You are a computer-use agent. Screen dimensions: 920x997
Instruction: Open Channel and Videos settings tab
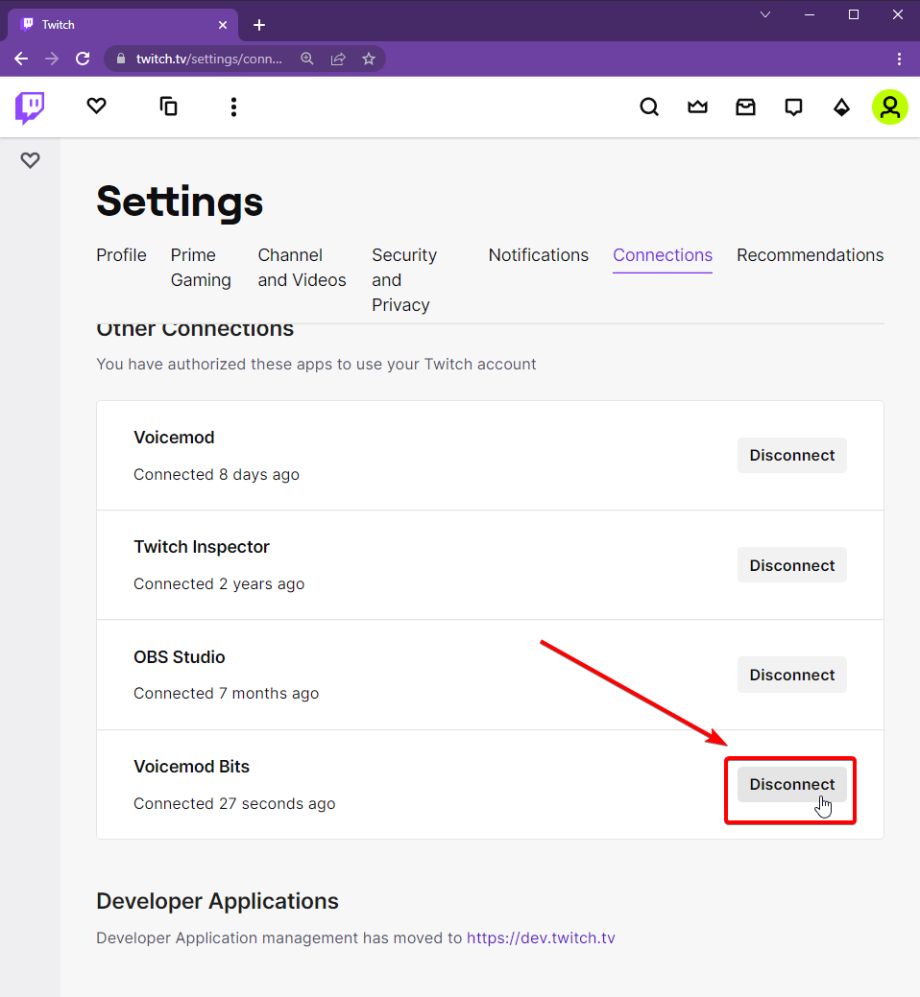pos(302,268)
